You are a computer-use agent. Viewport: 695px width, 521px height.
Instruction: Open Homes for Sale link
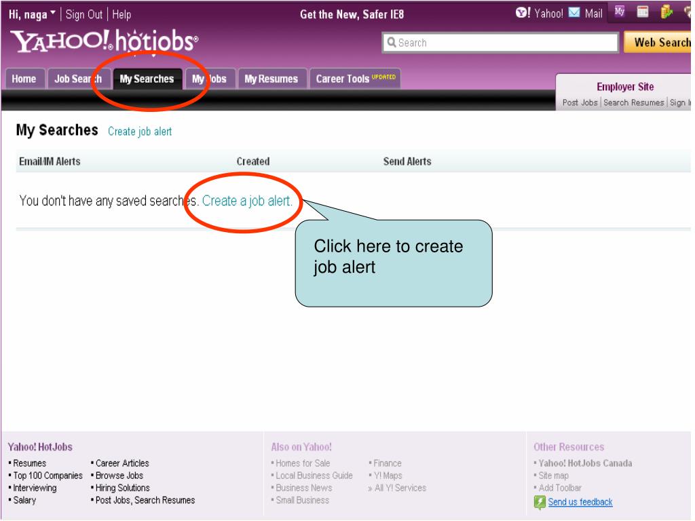pos(303,463)
